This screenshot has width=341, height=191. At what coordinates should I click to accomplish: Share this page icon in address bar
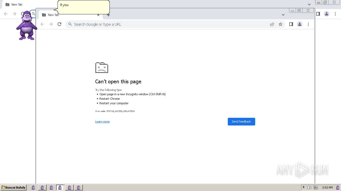[272, 24]
